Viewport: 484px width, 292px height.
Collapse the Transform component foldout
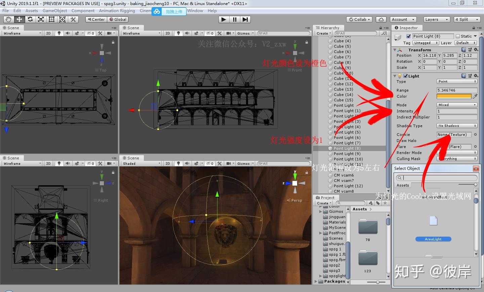pos(395,50)
